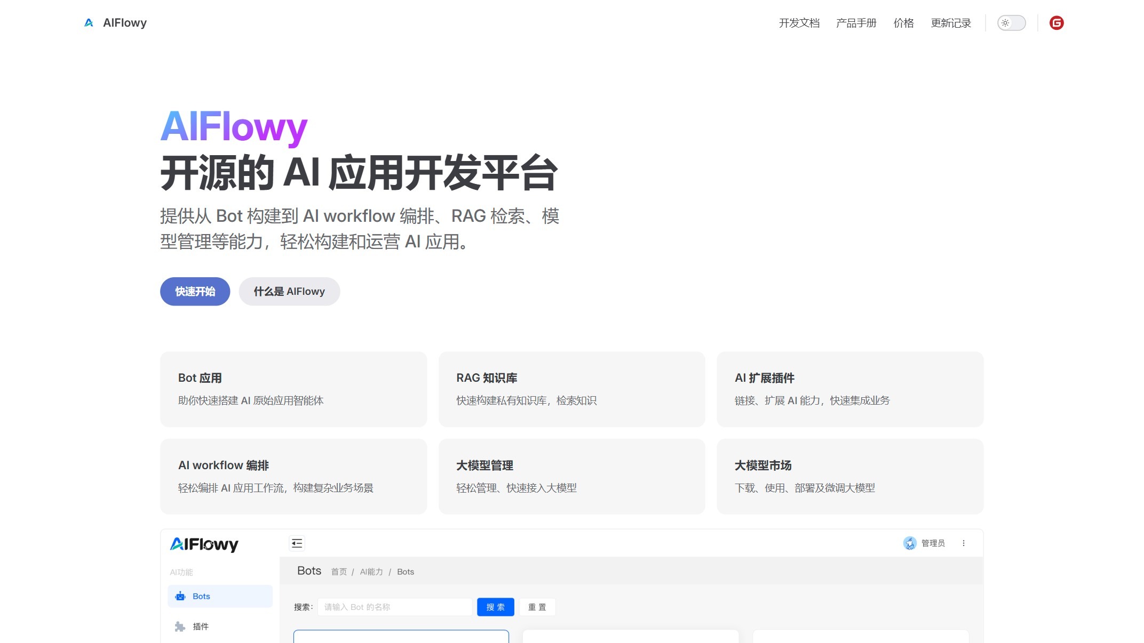Click the 快速开始 button
Image resolution: width=1144 pixels, height=643 pixels.
coord(194,291)
